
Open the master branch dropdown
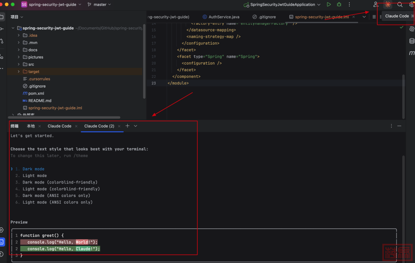[x=99, y=5]
